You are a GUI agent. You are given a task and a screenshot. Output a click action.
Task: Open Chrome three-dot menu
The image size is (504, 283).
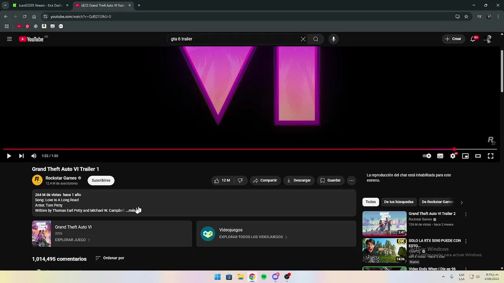[498, 17]
